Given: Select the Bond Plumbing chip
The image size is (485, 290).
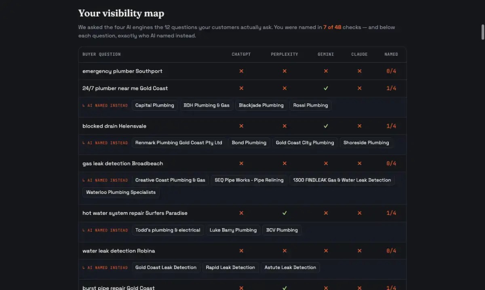Looking at the screenshot, I should 249,143.
